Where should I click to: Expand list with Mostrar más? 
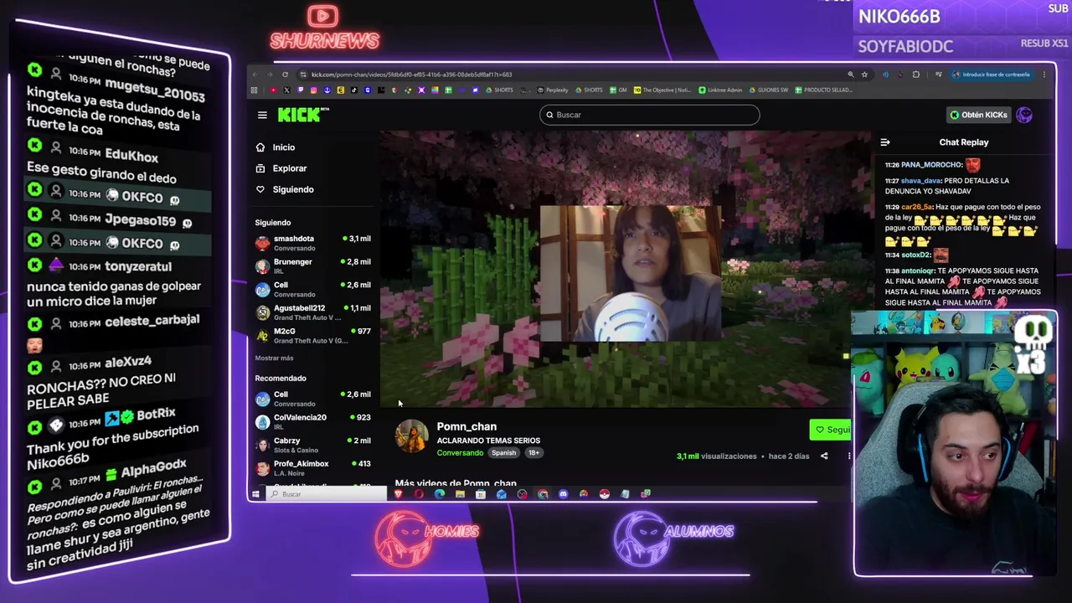point(274,358)
